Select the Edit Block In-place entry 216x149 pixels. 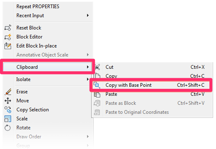[48, 46]
